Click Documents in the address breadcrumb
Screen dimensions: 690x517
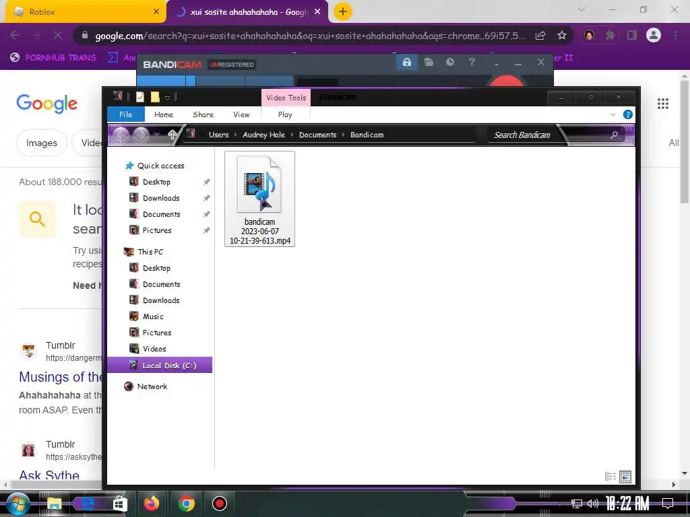[318, 135]
